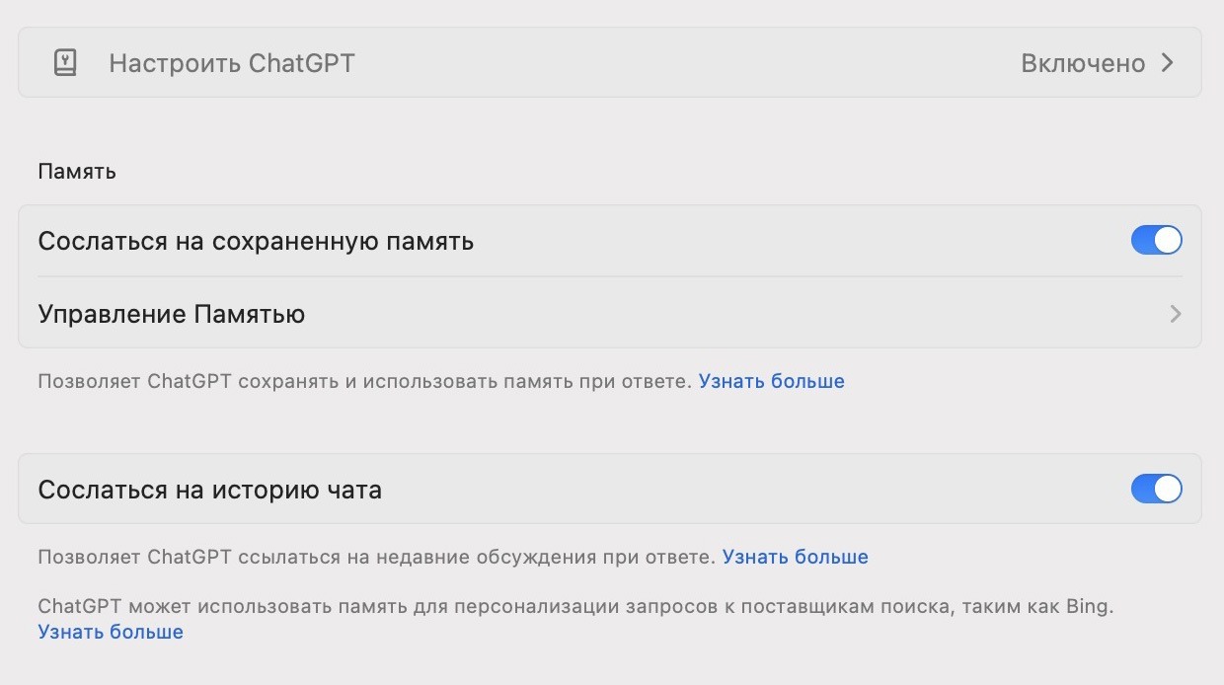
Task: Open Узнать больше link about saving memory
Action: coord(771,381)
